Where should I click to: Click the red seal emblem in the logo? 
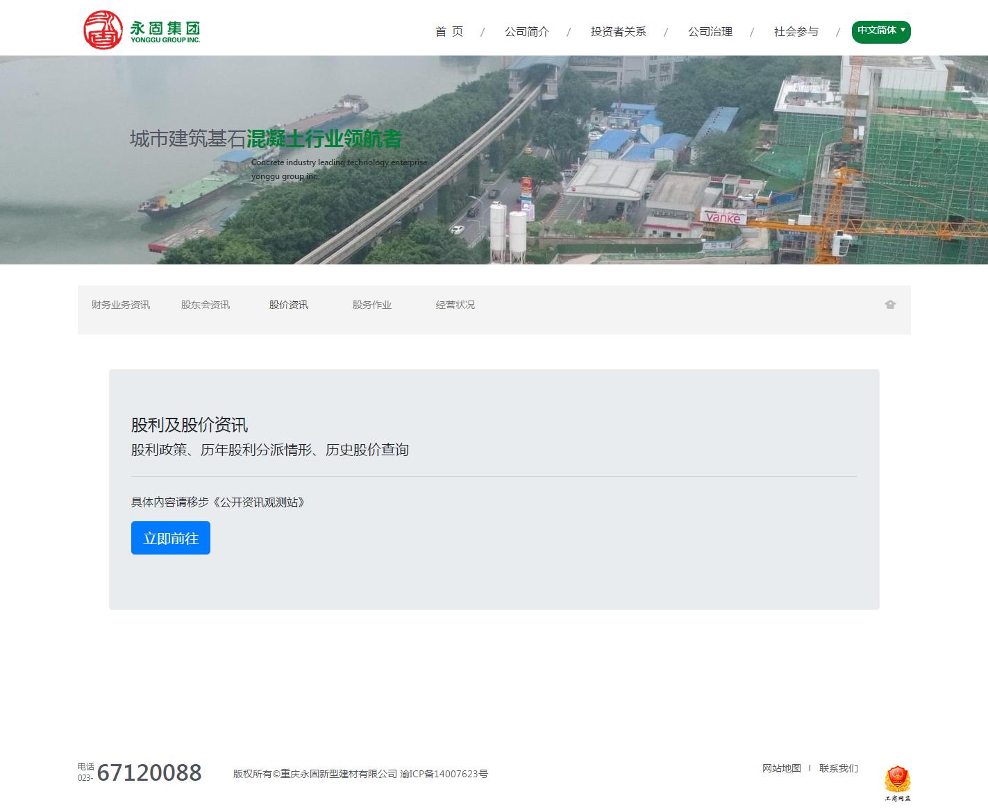[x=103, y=29]
